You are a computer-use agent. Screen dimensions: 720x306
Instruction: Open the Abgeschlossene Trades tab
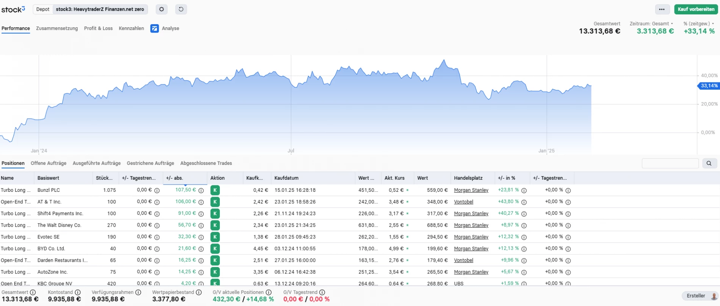pyautogui.click(x=206, y=163)
